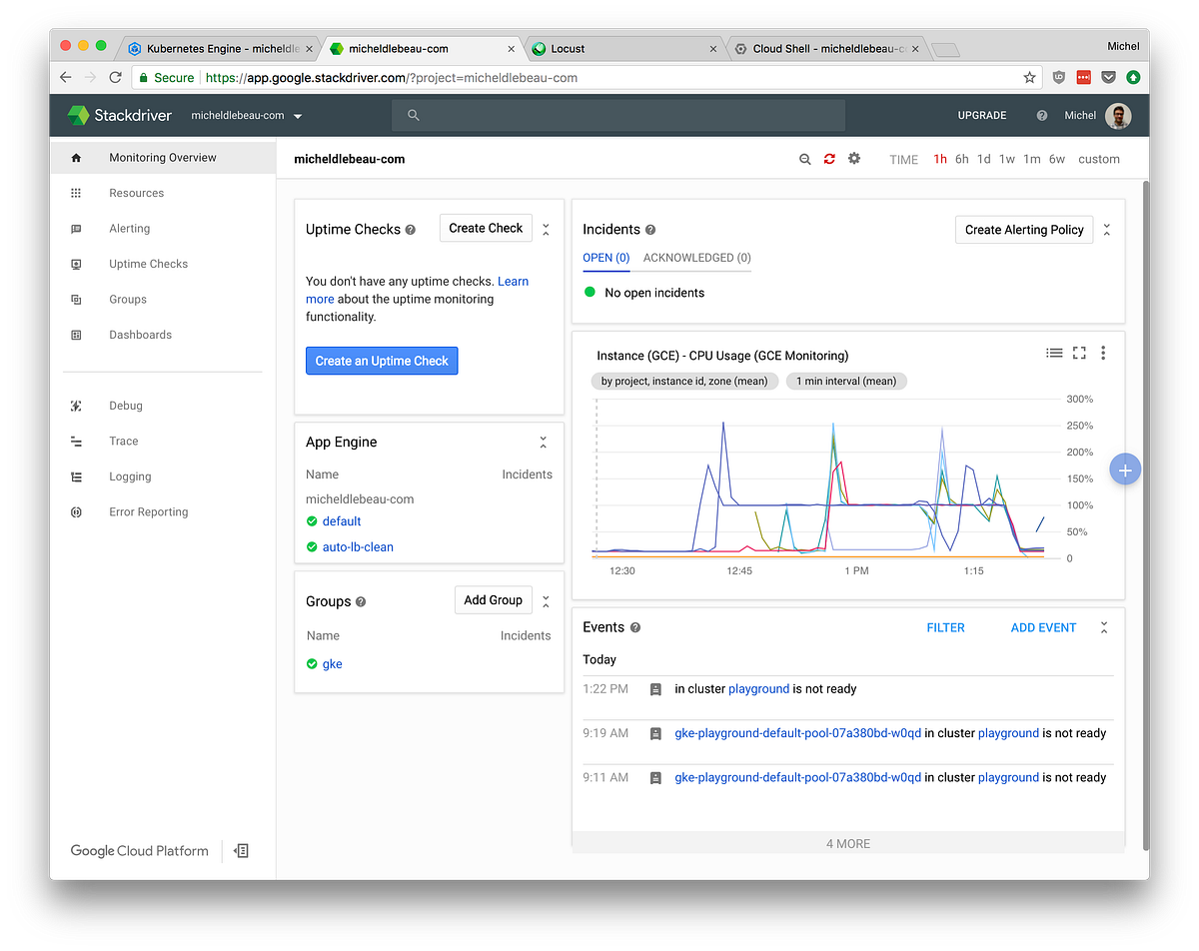Open the playground cluster link in Events
Image resolution: width=1199 pixels, height=951 pixels.
click(759, 688)
